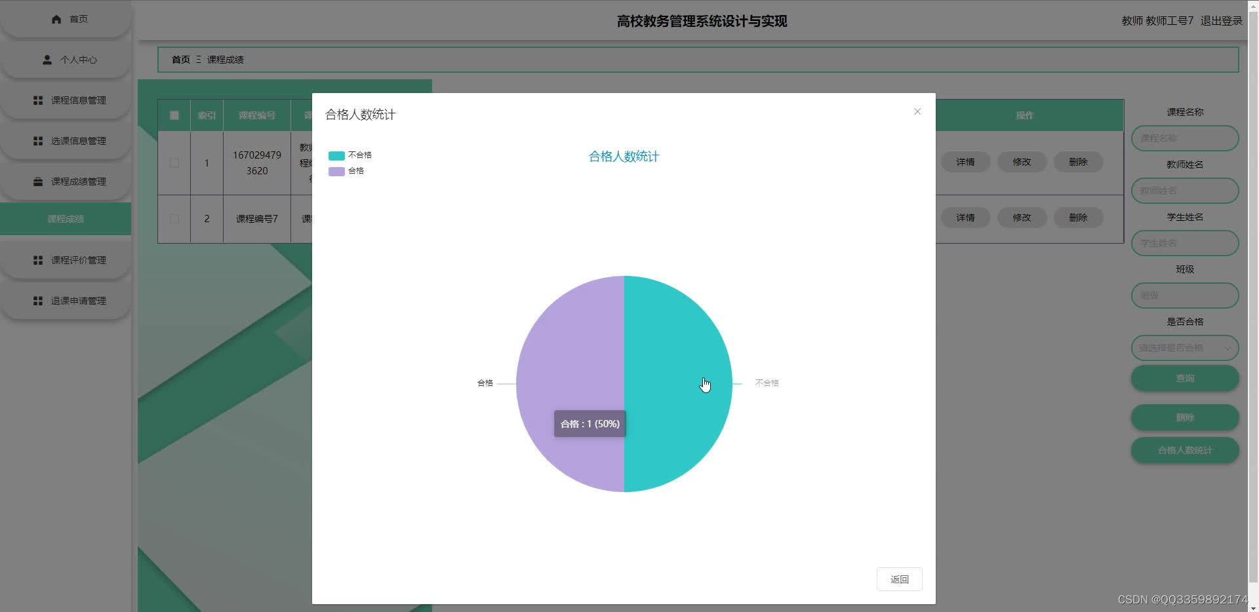Expand 退课申请管理 menu label

pos(79,301)
